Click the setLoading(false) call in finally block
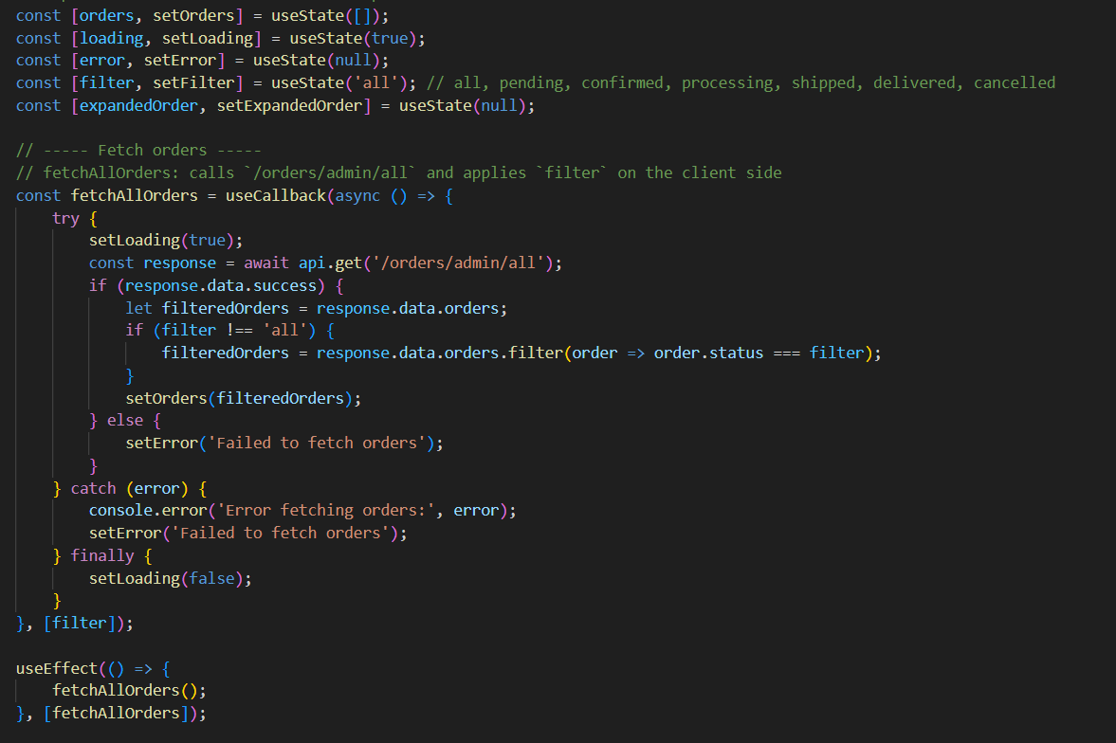 tap(171, 578)
